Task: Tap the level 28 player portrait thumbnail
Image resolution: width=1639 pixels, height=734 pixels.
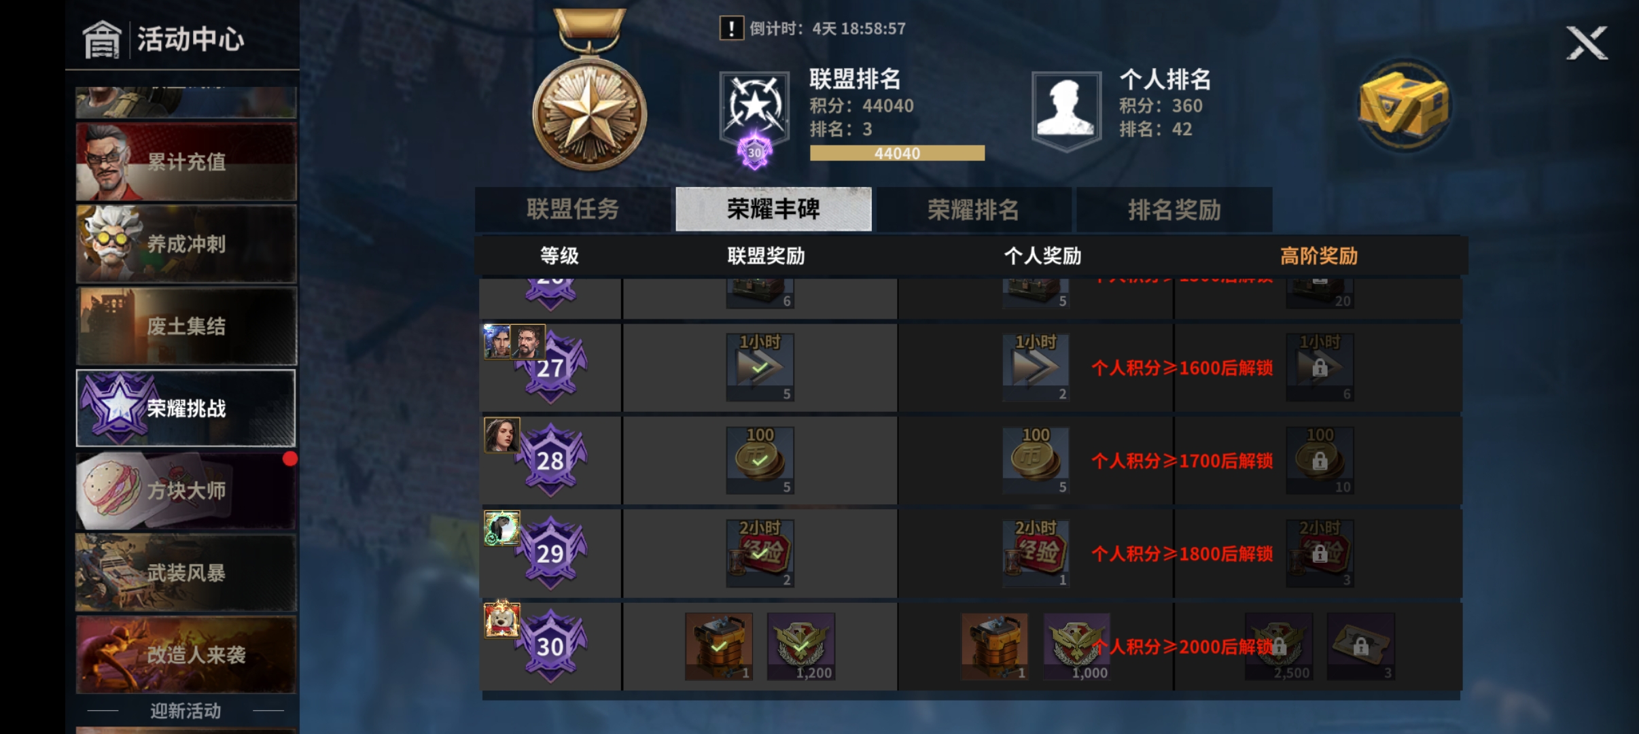Action: point(502,435)
